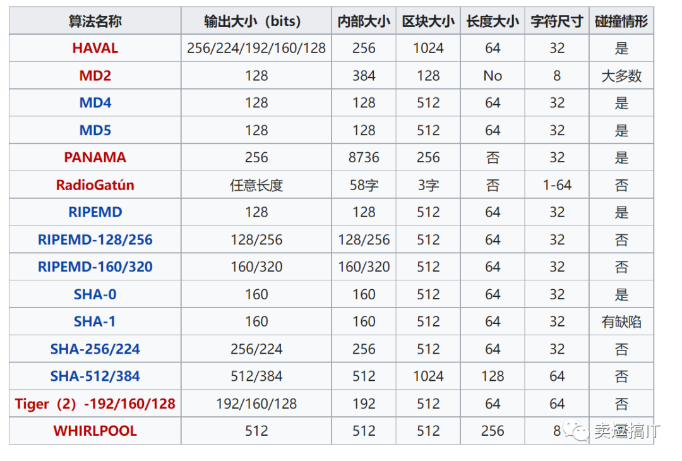Image resolution: width=682 pixels, height=461 pixels.
Task: Select the 有缺陷 cell in SHA-1 row
Action: (x=621, y=321)
